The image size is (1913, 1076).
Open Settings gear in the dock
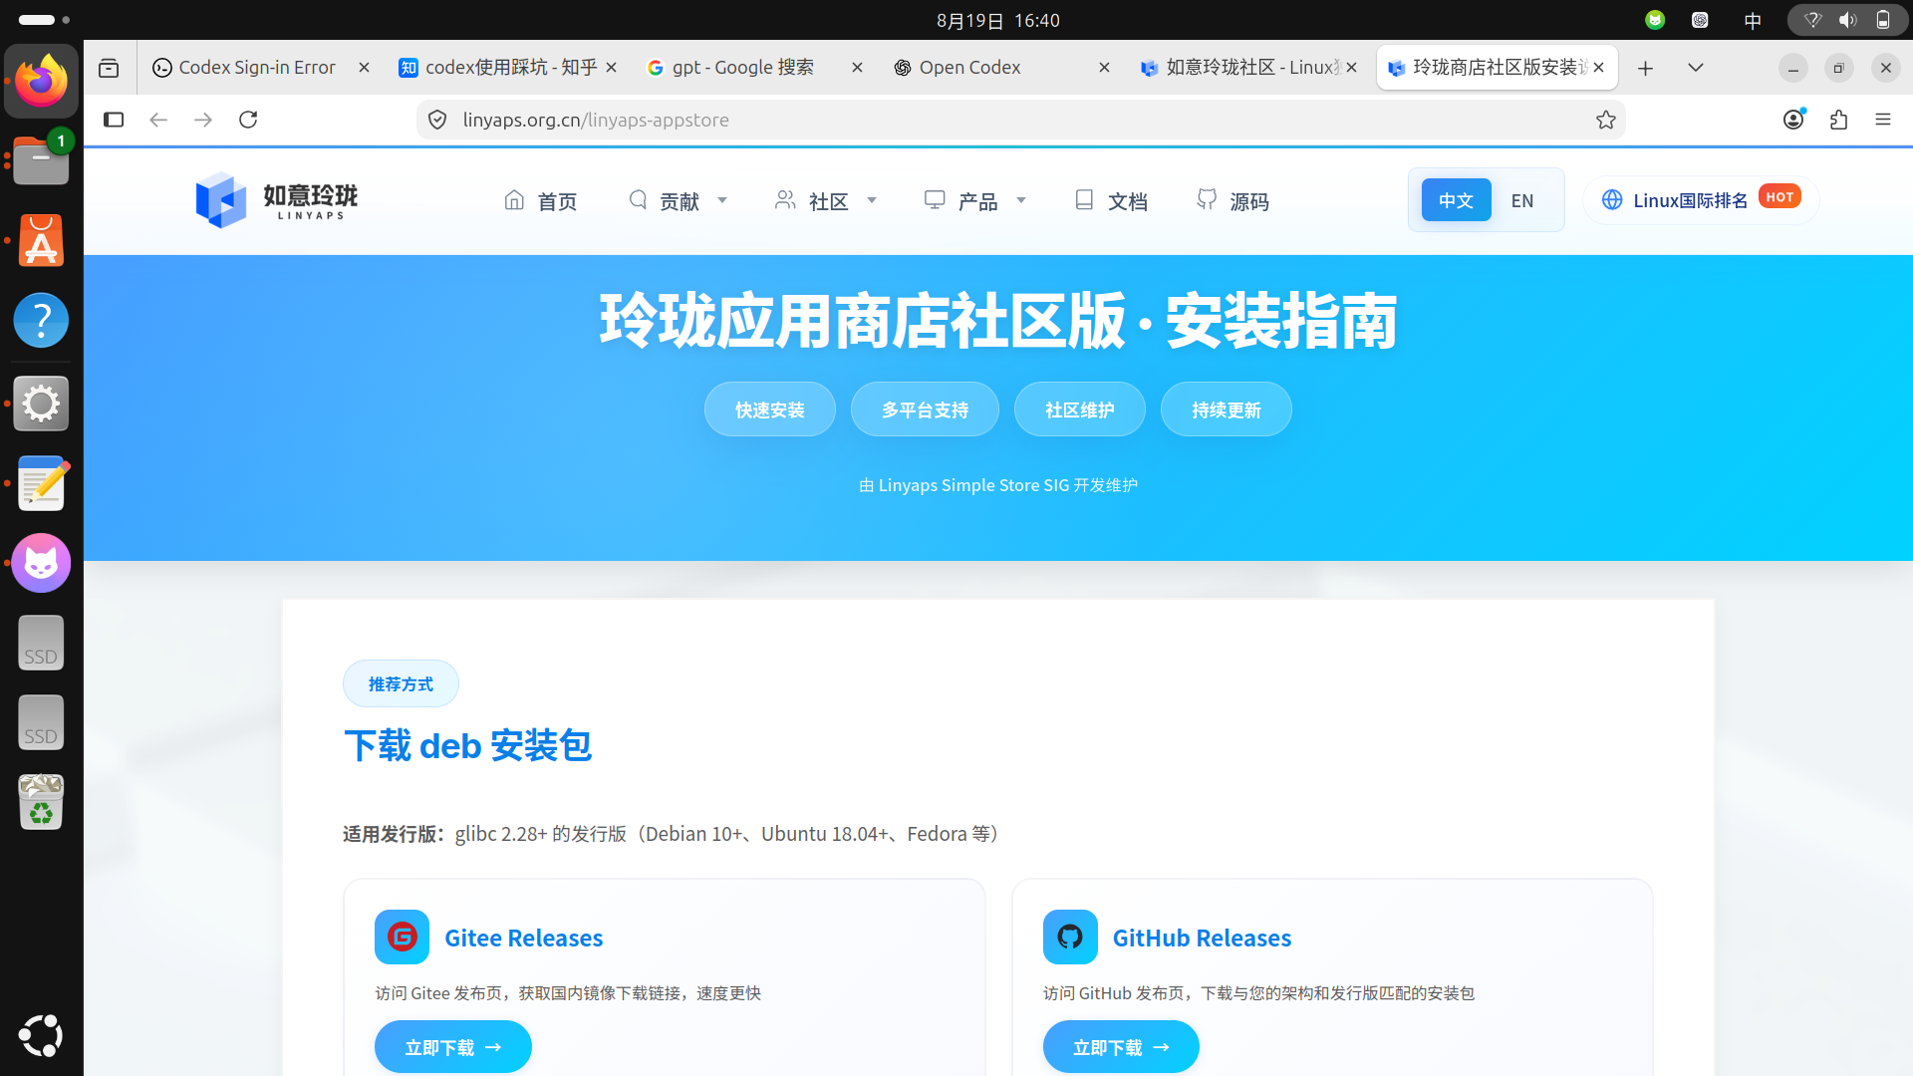point(41,403)
